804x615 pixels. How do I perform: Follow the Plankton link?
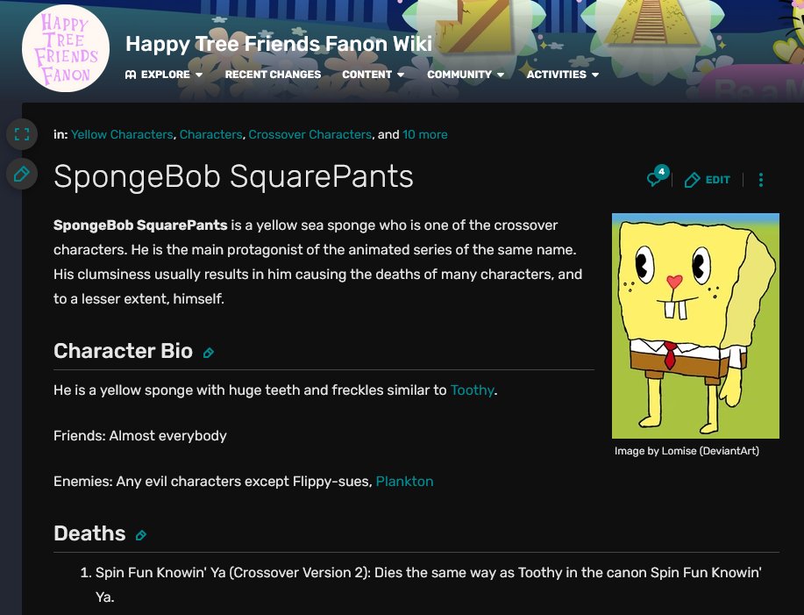(404, 481)
